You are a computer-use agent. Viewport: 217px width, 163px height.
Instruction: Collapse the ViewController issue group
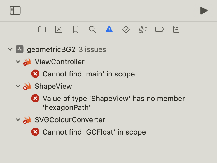coord(18,62)
